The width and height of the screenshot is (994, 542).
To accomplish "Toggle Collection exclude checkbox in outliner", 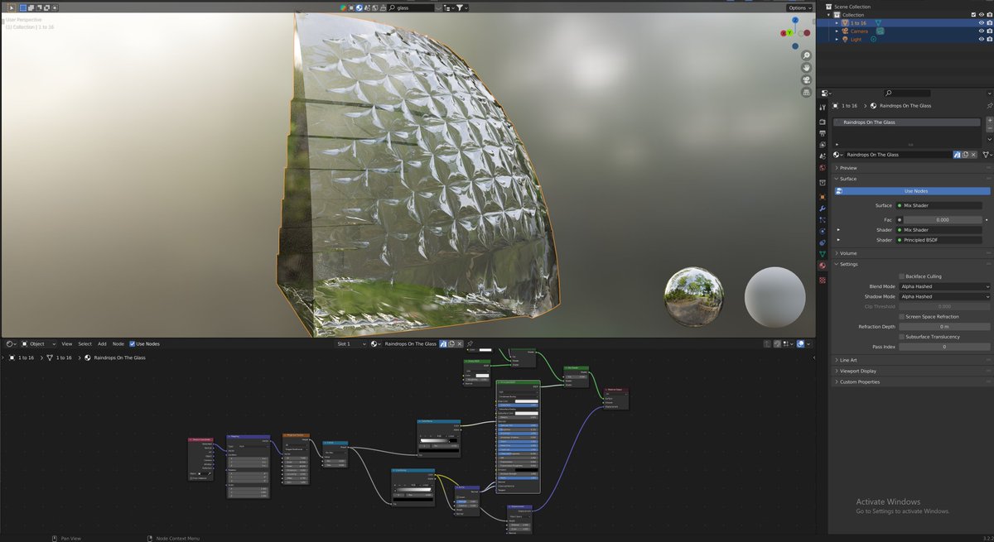I will click(x=972, y=15).
